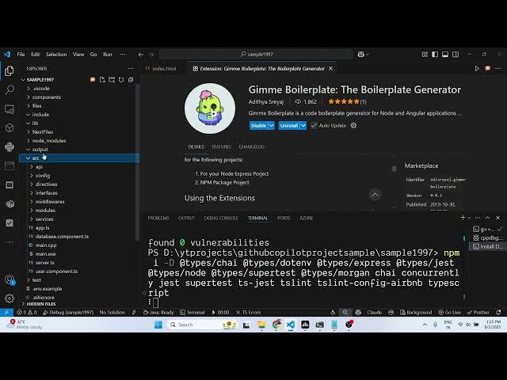Click Go Live in status bar
This screenshot has width=507, height=380.
pyautogui.click(x=449, y=312)
